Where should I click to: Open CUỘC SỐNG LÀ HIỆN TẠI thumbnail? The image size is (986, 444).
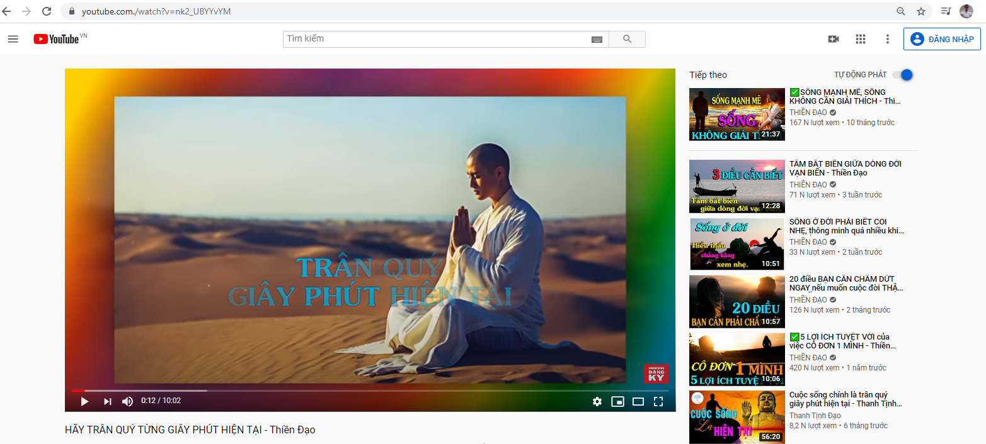pyautogui.click(x=737, y=416)
